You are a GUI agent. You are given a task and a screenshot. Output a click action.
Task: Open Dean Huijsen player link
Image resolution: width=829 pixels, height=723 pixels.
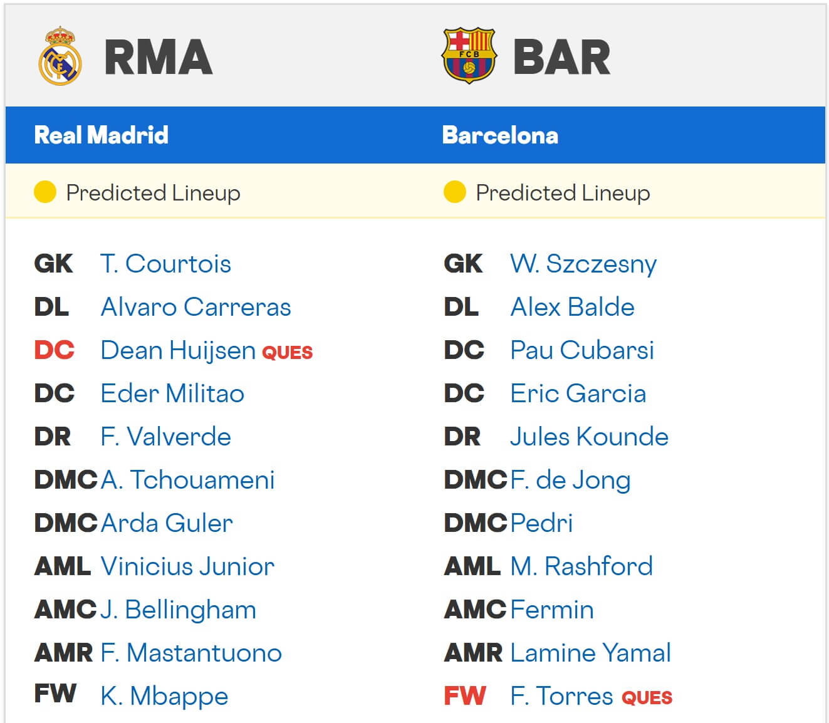(x=178, y=350)
